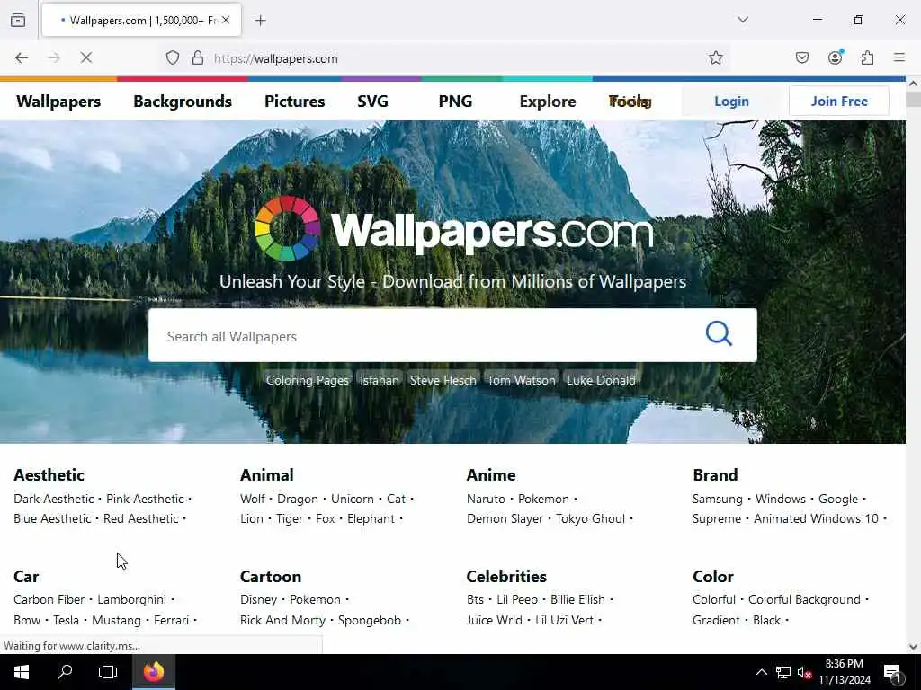Open the Extensions puzzle icon
This screenshot has height=690, width=921.
(x=867, y=57)
